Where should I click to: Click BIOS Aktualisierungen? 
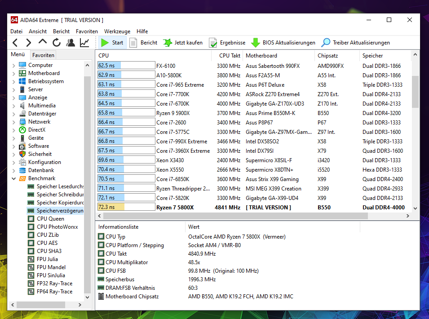(x=283, y=43)
